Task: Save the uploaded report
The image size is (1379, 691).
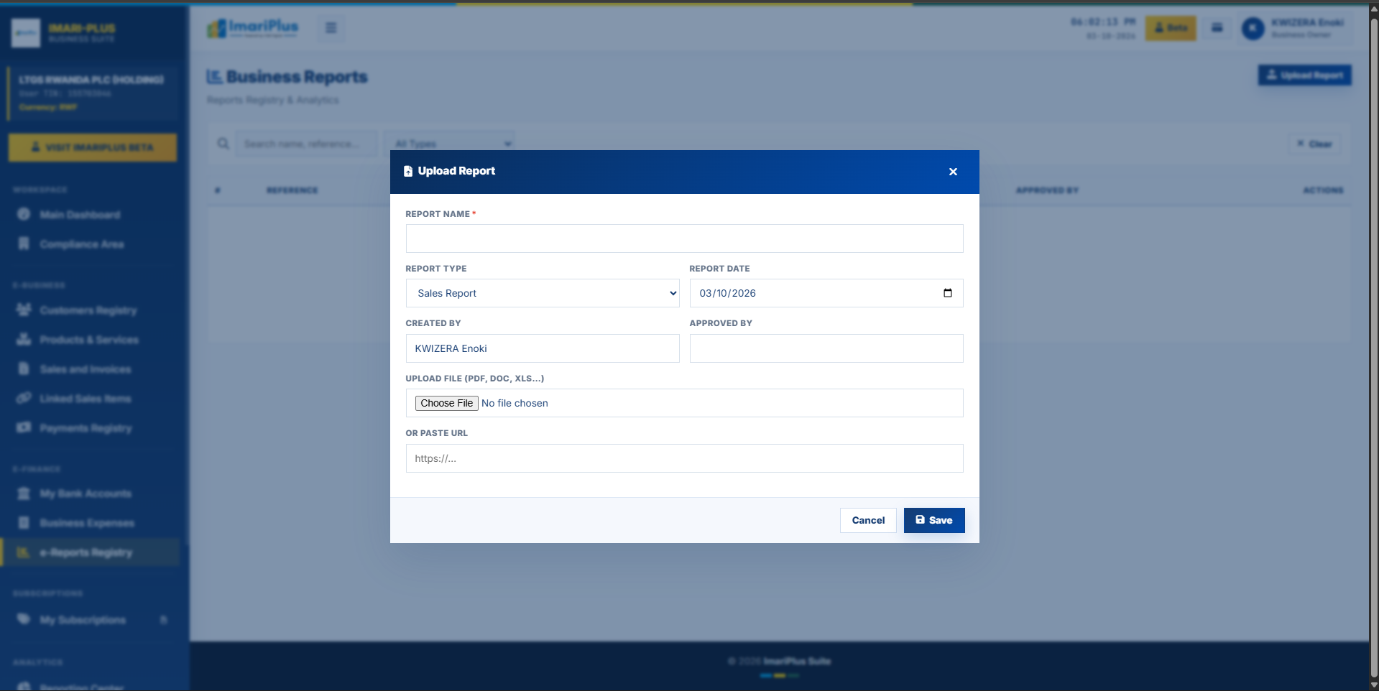Action: point(934,520)
